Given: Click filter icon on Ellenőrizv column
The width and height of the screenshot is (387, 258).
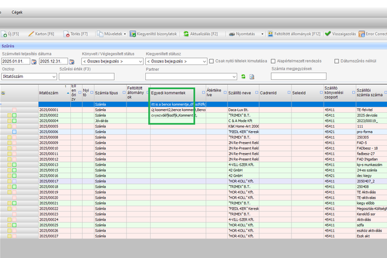Looking at the screenshot, I should click(80, 92).
